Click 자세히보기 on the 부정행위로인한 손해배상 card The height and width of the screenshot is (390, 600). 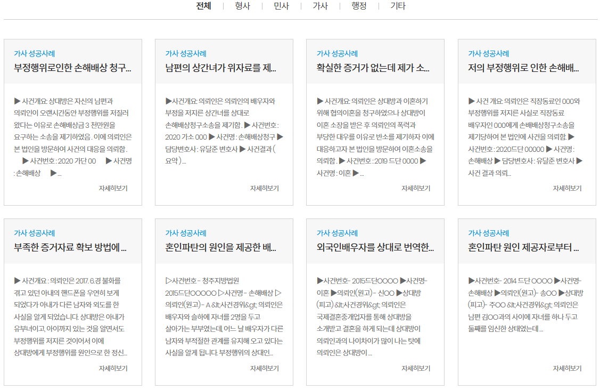pyautogui.click(x=113, y=188)
